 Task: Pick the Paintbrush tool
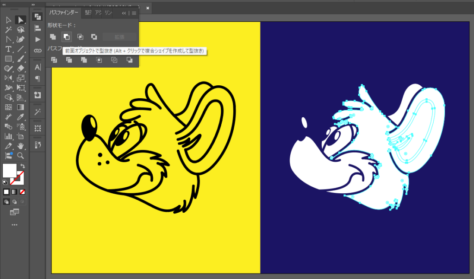[20, 59]
